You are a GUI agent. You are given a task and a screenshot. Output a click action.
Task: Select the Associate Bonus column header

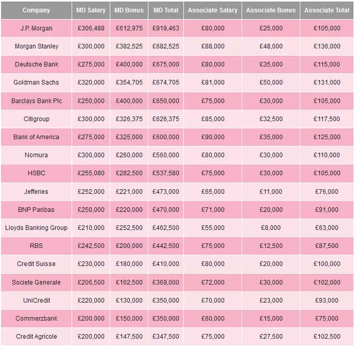[x=271, y=10]
